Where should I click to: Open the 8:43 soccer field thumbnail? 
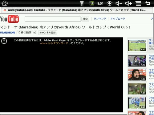[137, 45]
